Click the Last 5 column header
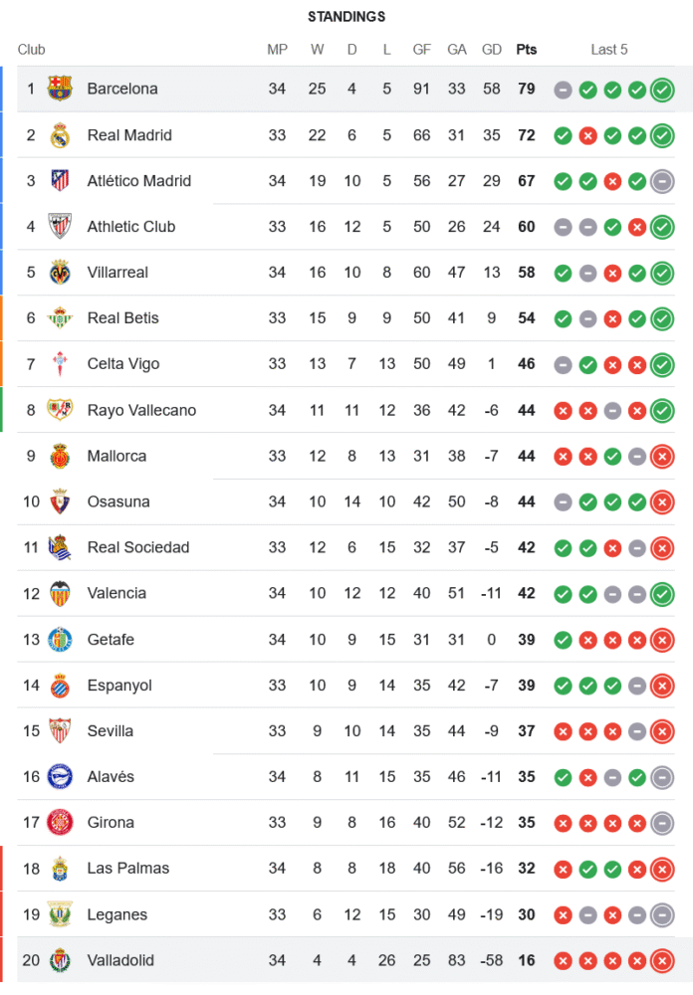This screenshot has width=693, height=995. tap(609, 50)
